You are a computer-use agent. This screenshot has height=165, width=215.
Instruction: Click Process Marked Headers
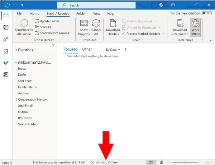141,34
